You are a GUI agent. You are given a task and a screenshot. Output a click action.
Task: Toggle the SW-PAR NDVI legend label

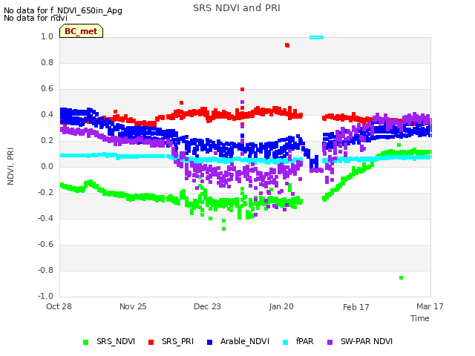coord(367,341)
